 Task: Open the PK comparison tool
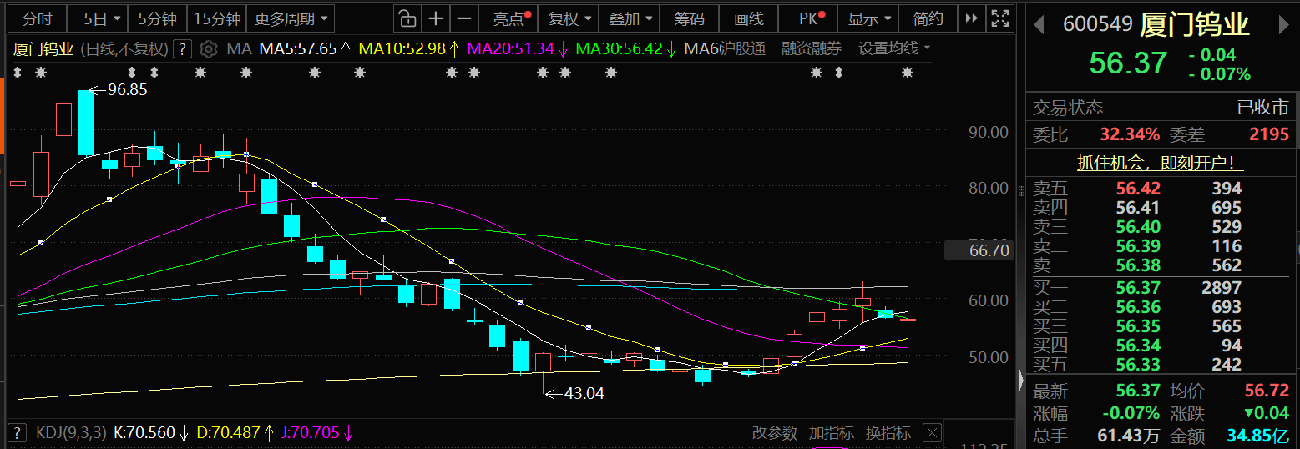tap(810, 18)
